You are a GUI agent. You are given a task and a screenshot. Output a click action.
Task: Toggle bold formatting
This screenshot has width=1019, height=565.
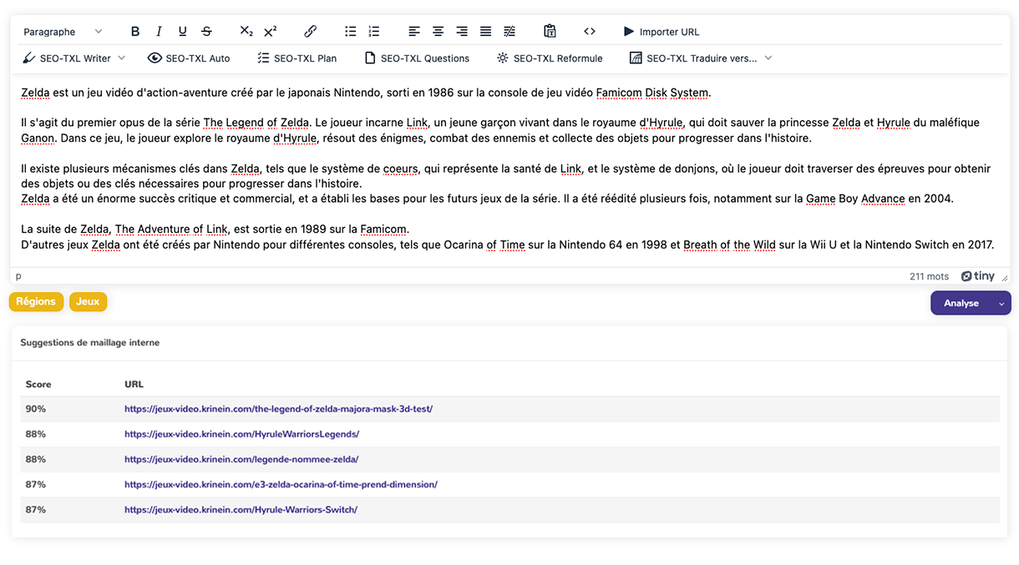(x=135, y=32)
